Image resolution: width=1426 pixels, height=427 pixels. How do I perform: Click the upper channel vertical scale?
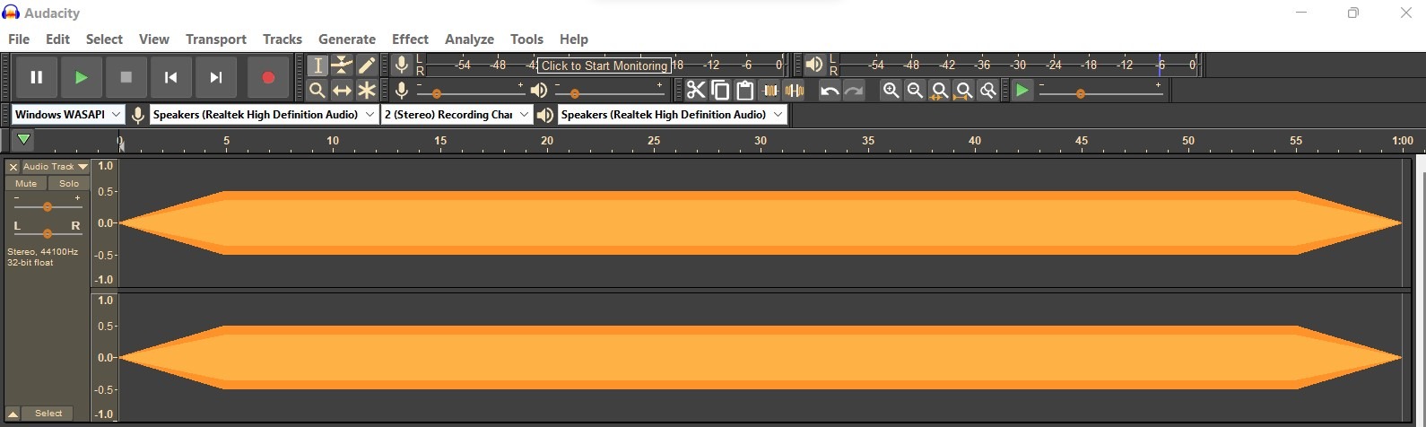click(105, 222)
